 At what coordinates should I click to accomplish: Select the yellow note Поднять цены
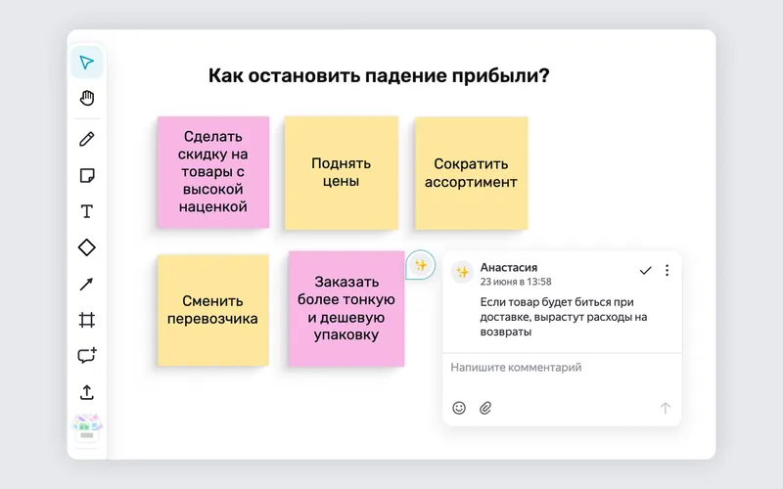(x=341, y=173)
